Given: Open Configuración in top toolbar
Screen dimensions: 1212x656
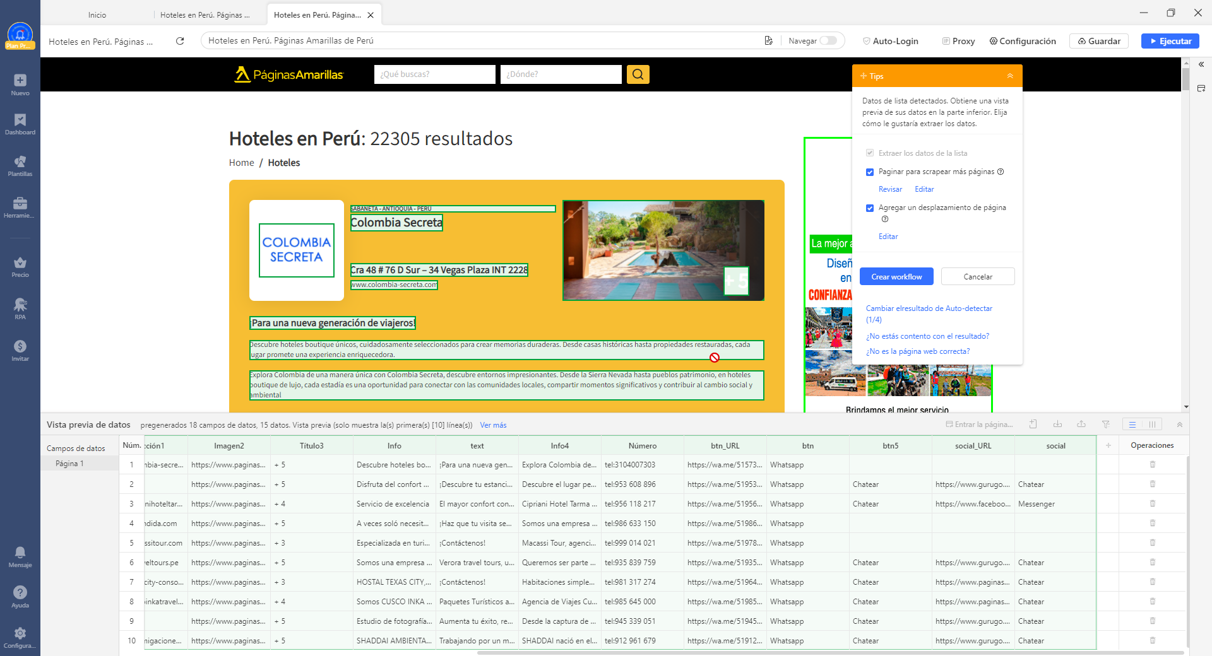Looking at the screenshot, I should pyautogui.click(x=1023, y=41).
